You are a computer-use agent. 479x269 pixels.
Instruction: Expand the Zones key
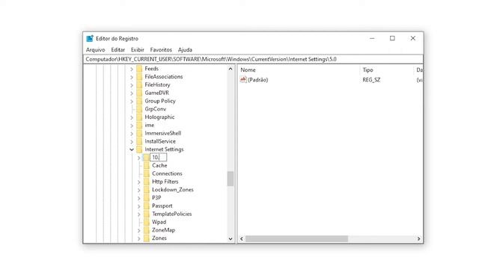click(139, 238)
